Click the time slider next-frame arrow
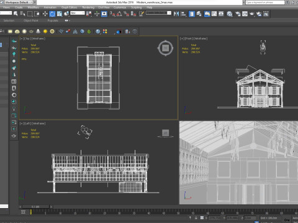 tap(51, 207)
